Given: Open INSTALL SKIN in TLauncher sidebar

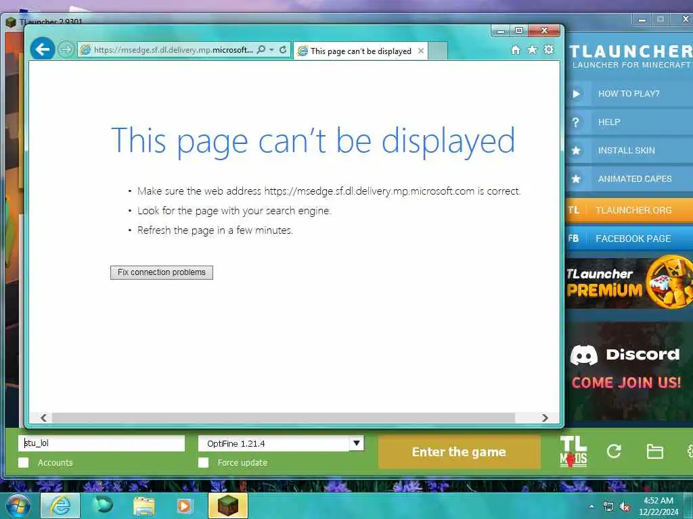Looking at the screenshot, I should coord(629,151).
